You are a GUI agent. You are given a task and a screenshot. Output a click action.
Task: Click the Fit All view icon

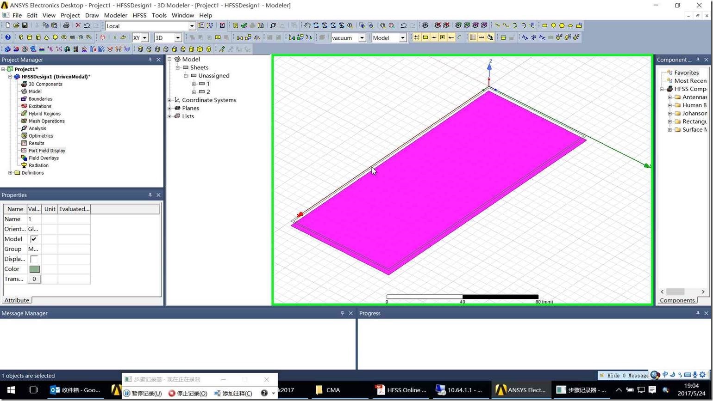[382, 25]
